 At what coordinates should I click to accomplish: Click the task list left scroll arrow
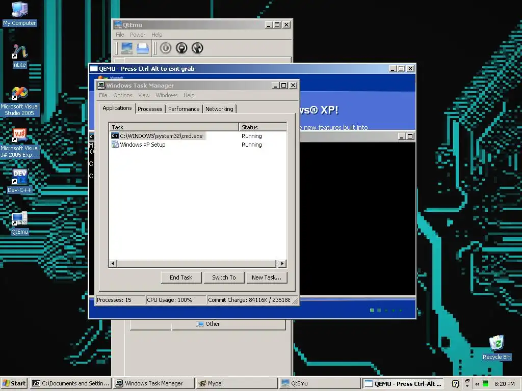click(113, 264)
